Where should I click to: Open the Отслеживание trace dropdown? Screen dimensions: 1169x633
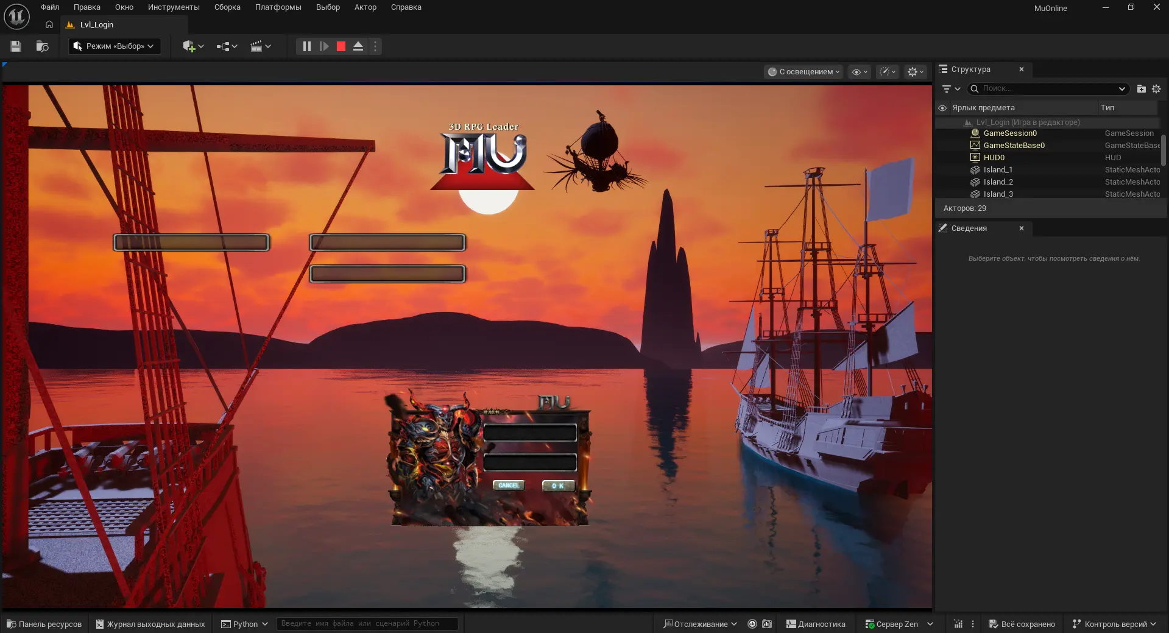[x=700, y=624]
